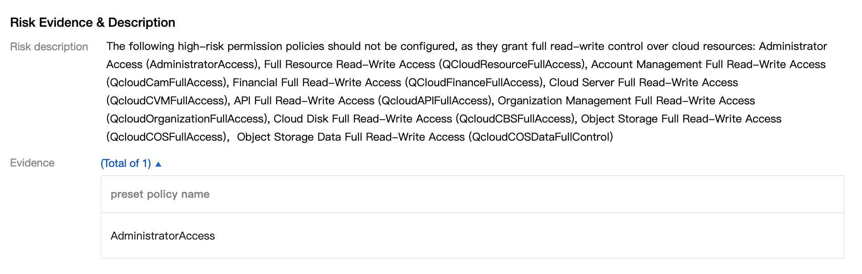This screenshot has width=862, height=274.
Task: Click the "Cloud Server Full Read-Write Access" text
Action: point(643,83)
